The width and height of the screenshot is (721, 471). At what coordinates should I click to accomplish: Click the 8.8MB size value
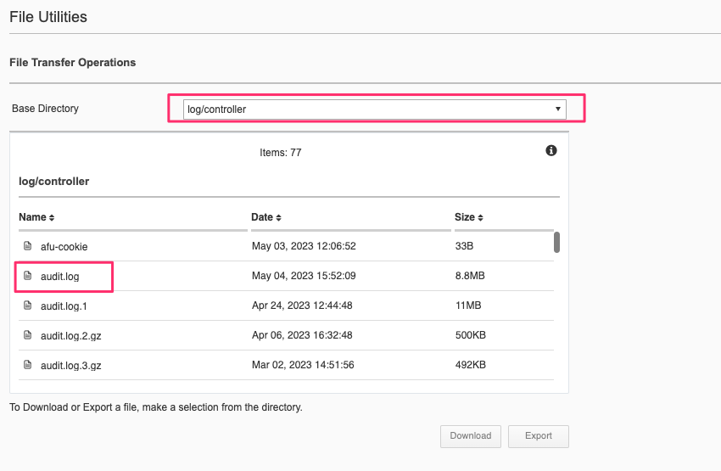pos(470,276)
